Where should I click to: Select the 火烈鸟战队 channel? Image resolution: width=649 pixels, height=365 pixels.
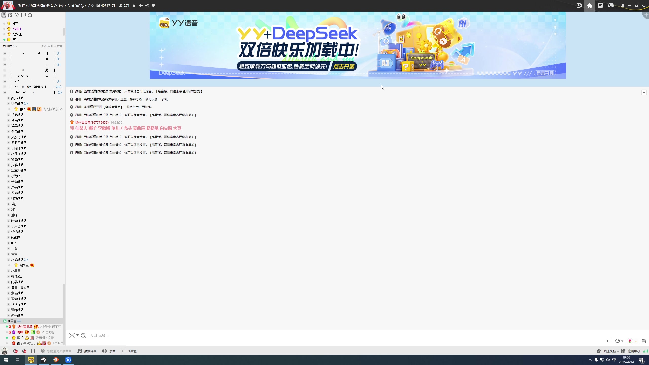click(19, 137)
